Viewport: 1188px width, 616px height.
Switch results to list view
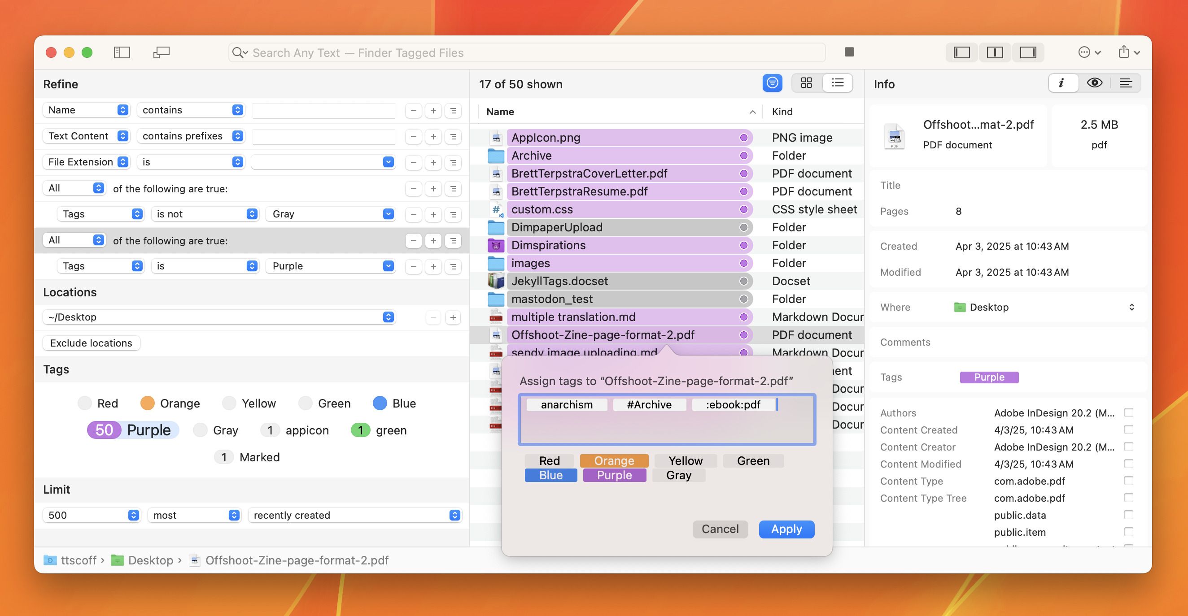[x=838, y=83]
